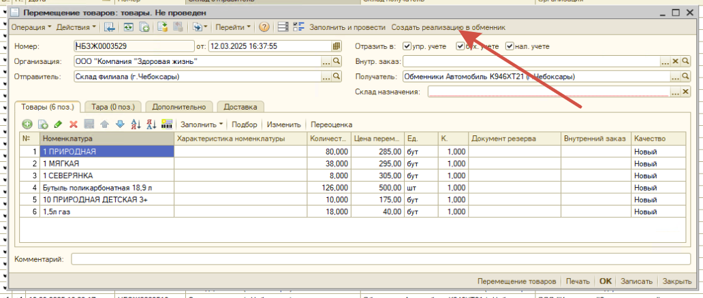Open the Доставка tab
The height and width of the screenshot is (298, 703).
[240, 107]
